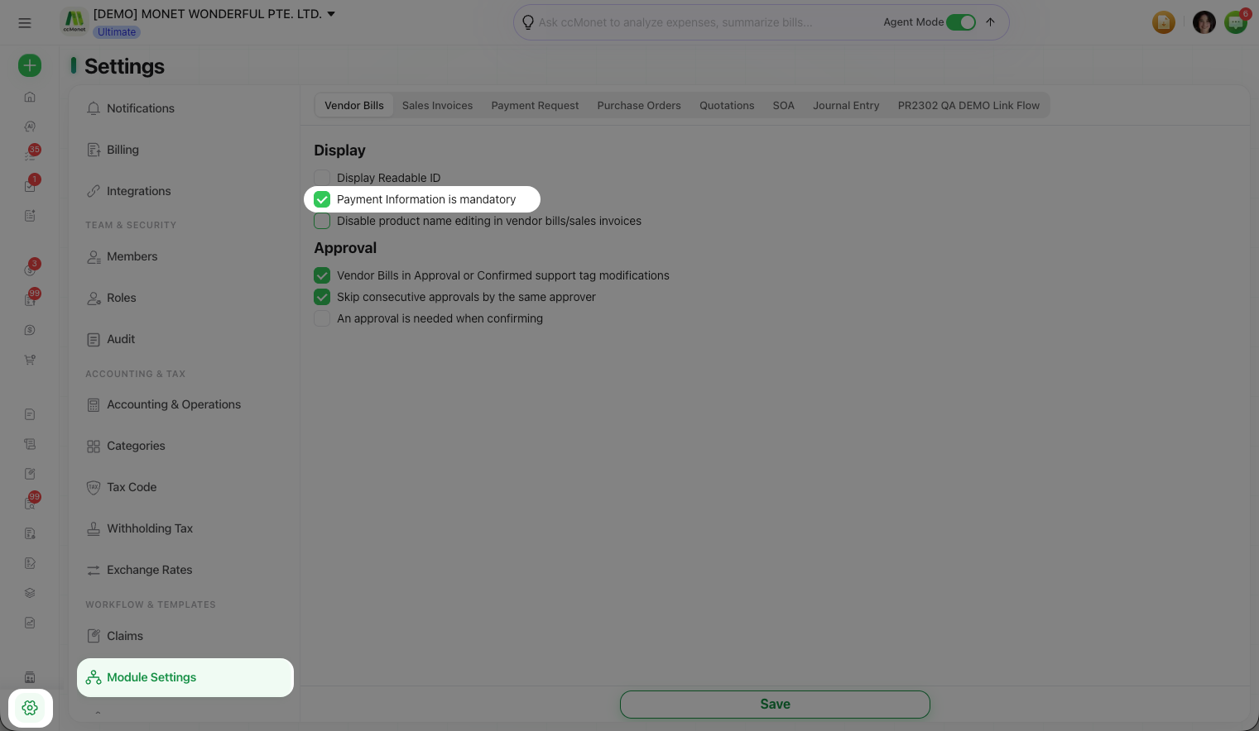The width and height of the screenshot is (1259, 731).
Task: Expand the company name dropdown arrow
Action: pos(331,14)
